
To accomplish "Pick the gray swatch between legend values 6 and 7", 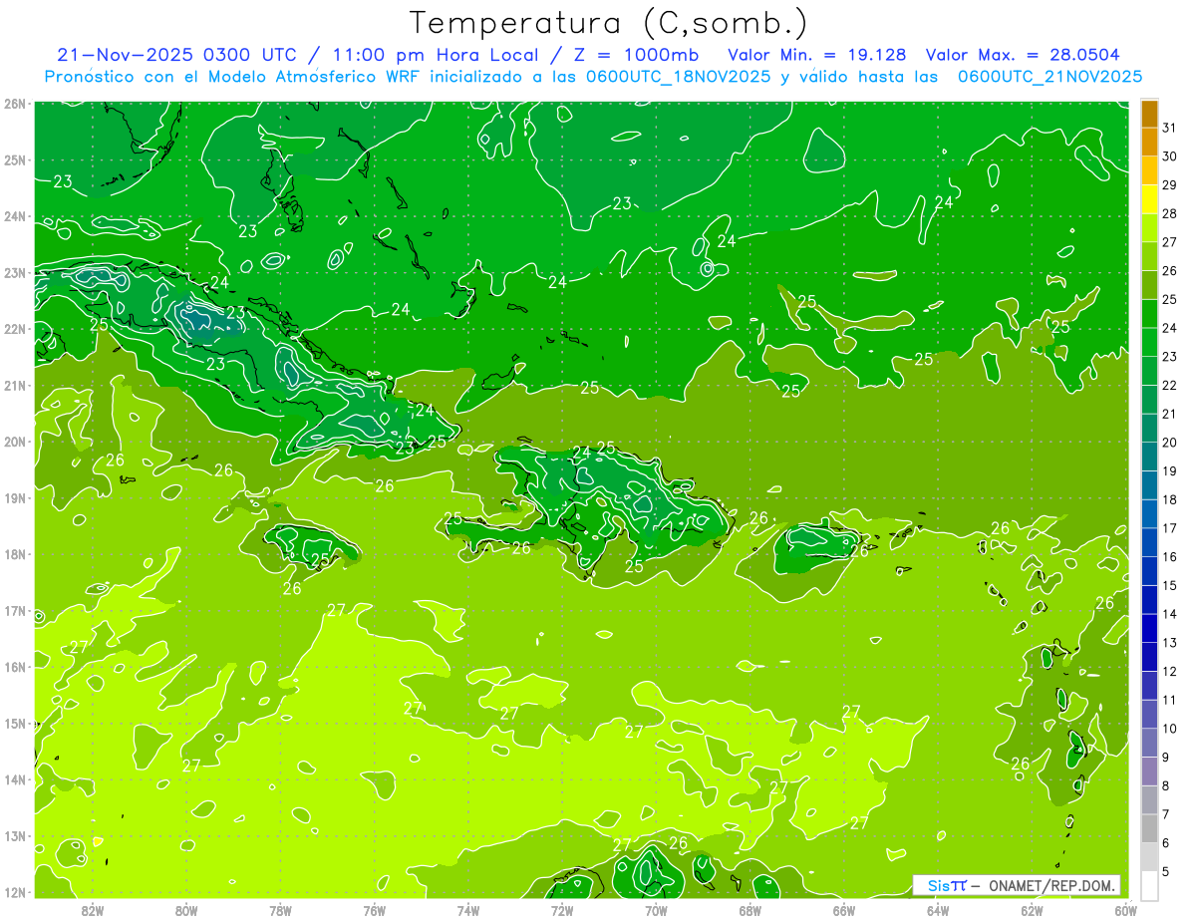I will click(x=1150, y=828).
